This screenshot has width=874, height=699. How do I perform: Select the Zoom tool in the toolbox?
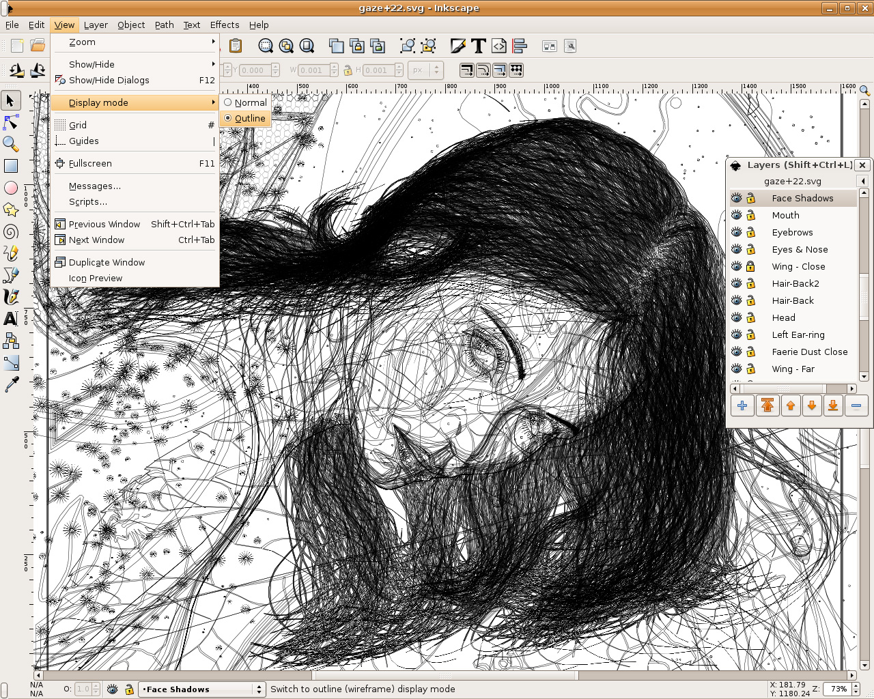click(x=11, y=144)
